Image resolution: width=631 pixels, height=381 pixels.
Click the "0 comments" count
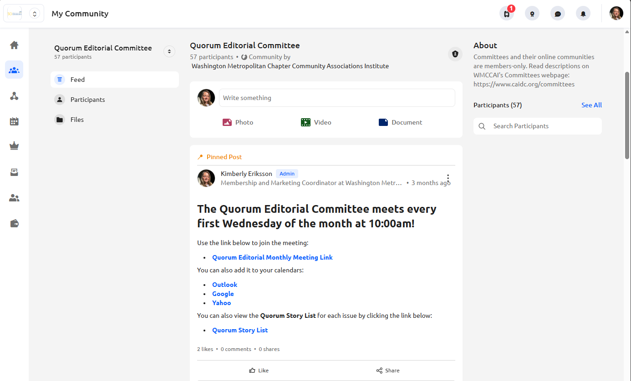[236, 349]
